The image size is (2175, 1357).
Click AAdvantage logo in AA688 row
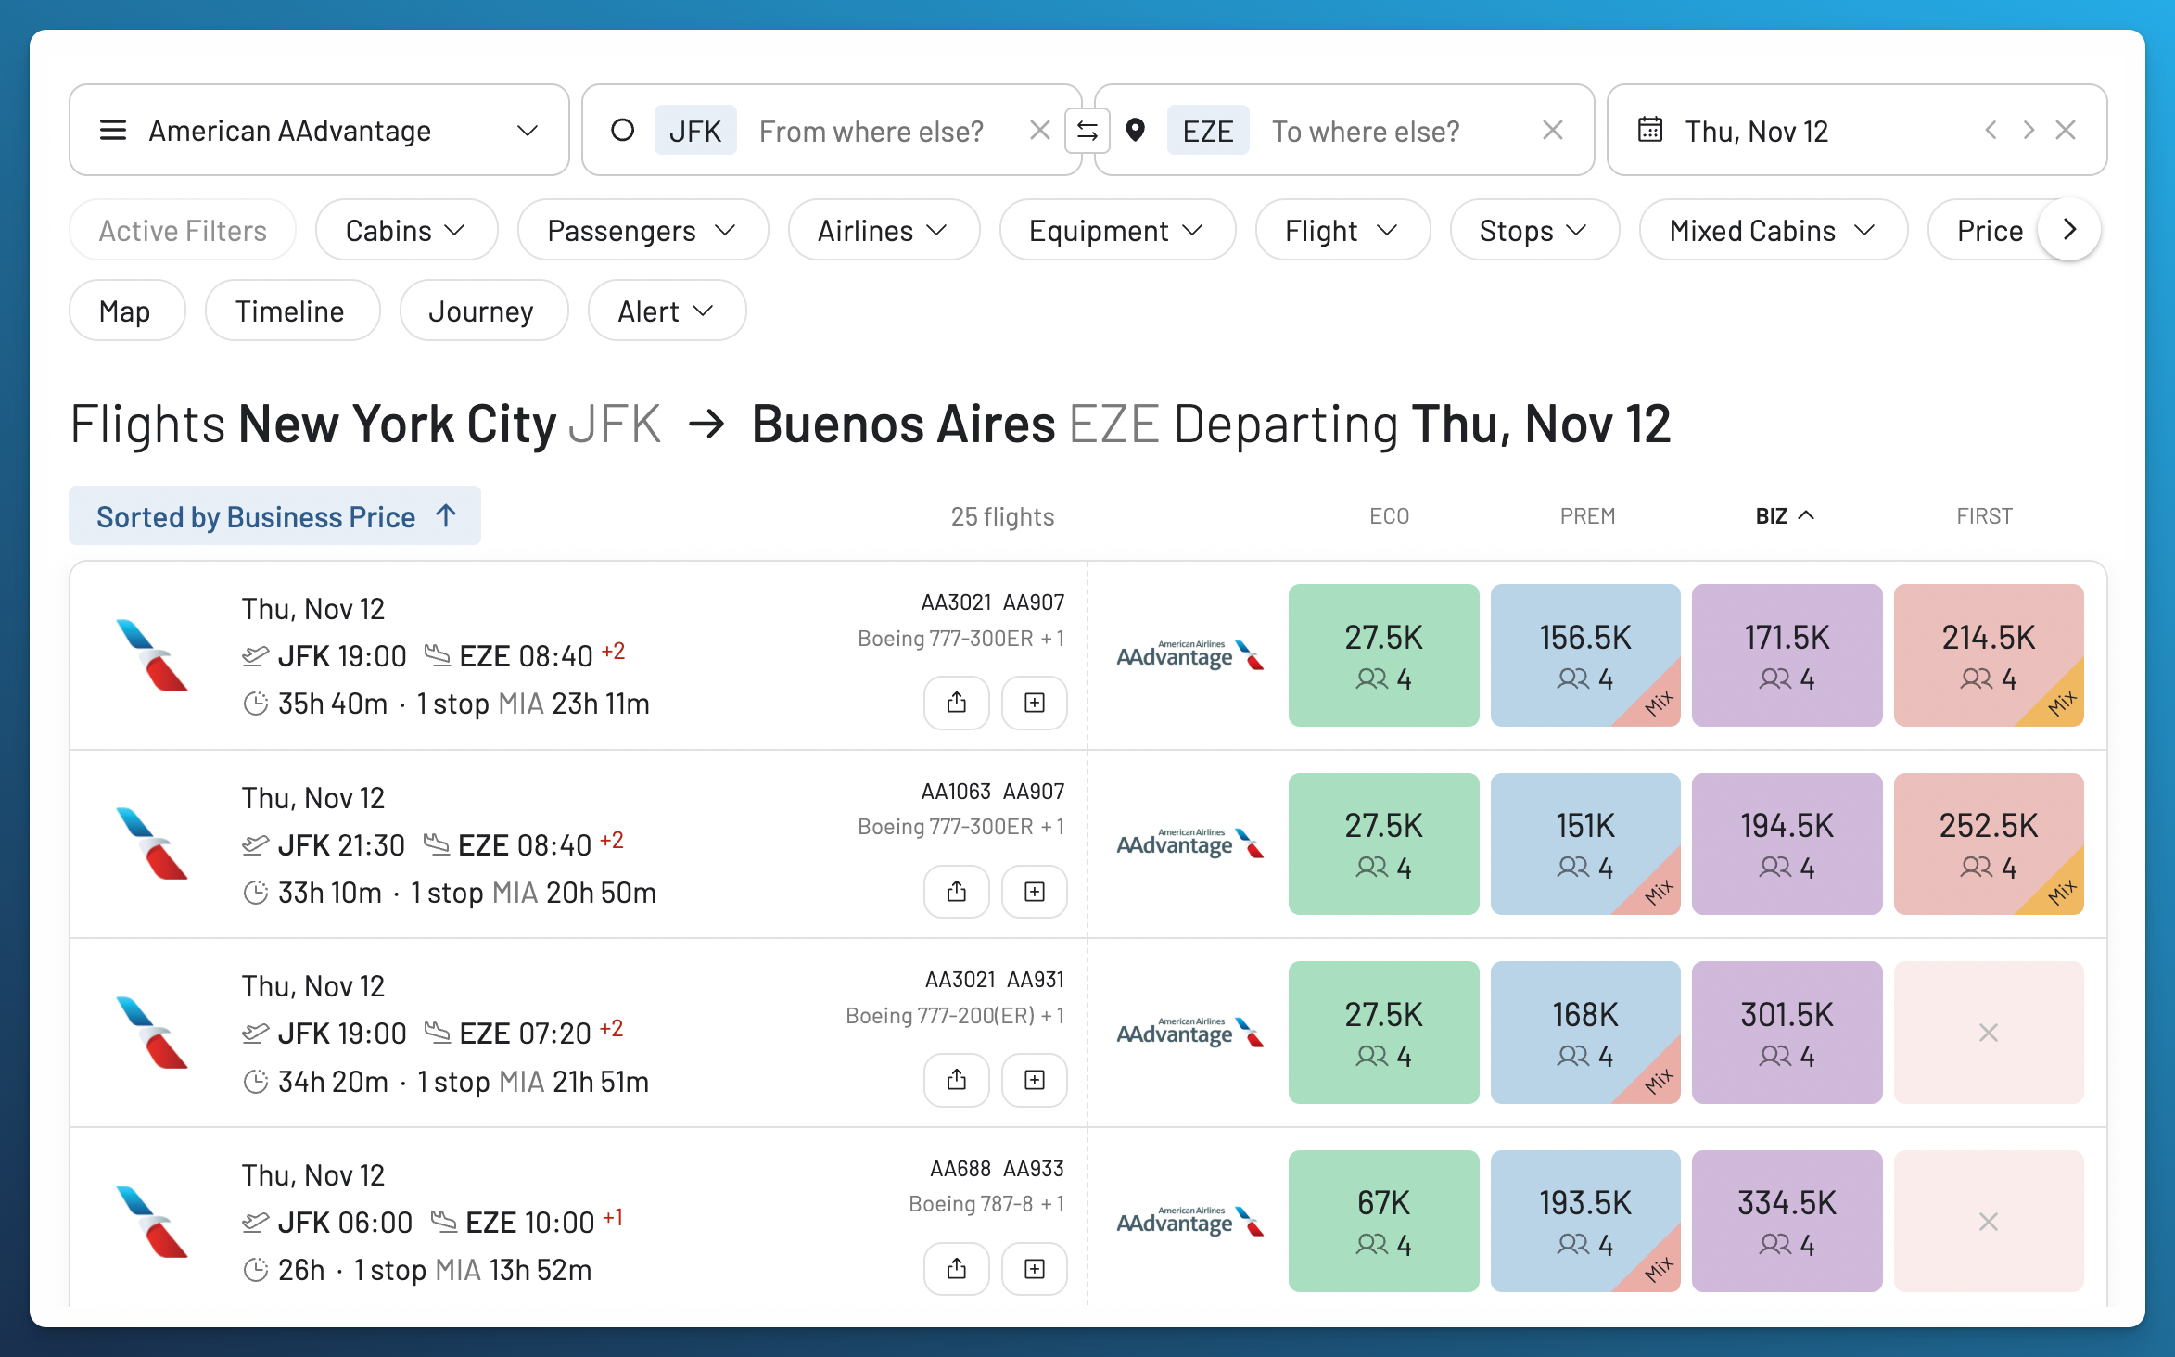pyautogui.click(x=1190, y=1222)
